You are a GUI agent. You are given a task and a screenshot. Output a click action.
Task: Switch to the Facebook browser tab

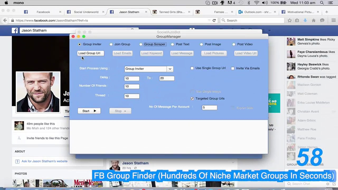(43, 12)
